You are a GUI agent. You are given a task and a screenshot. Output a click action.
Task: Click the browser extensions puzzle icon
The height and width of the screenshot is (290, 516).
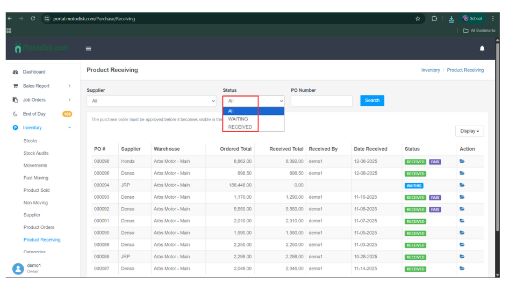434,19
